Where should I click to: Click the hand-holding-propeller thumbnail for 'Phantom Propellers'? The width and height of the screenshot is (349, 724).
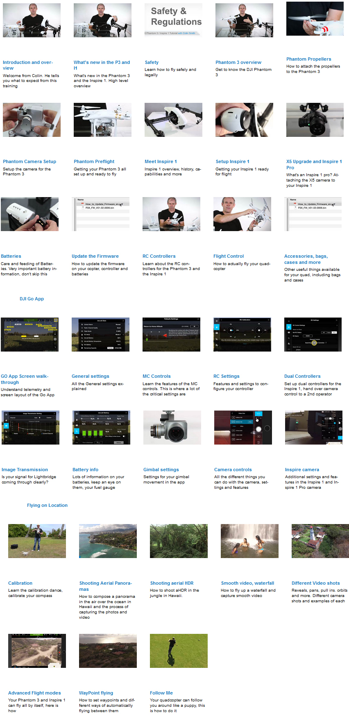click(x=315, y=18)
